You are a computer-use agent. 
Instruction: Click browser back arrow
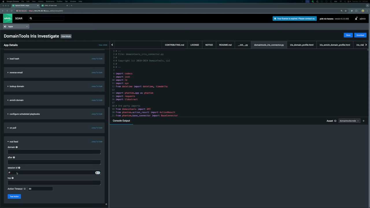[x=3, y=11]
